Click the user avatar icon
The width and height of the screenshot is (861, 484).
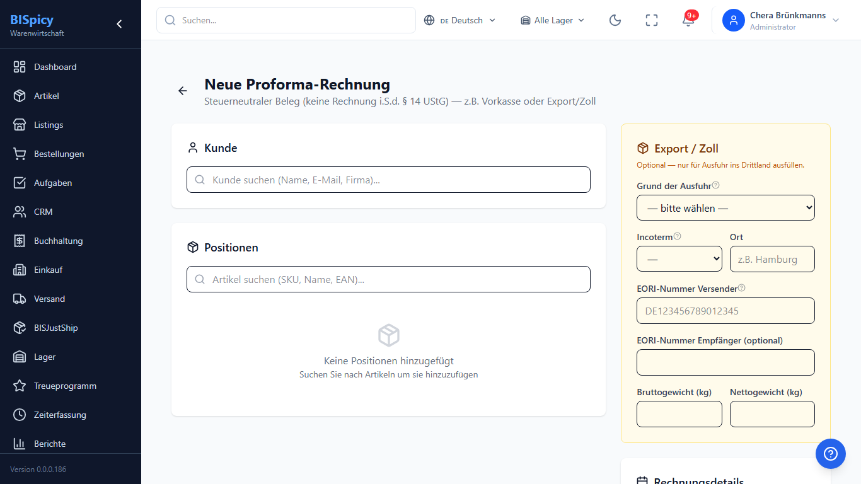(734, 20)
